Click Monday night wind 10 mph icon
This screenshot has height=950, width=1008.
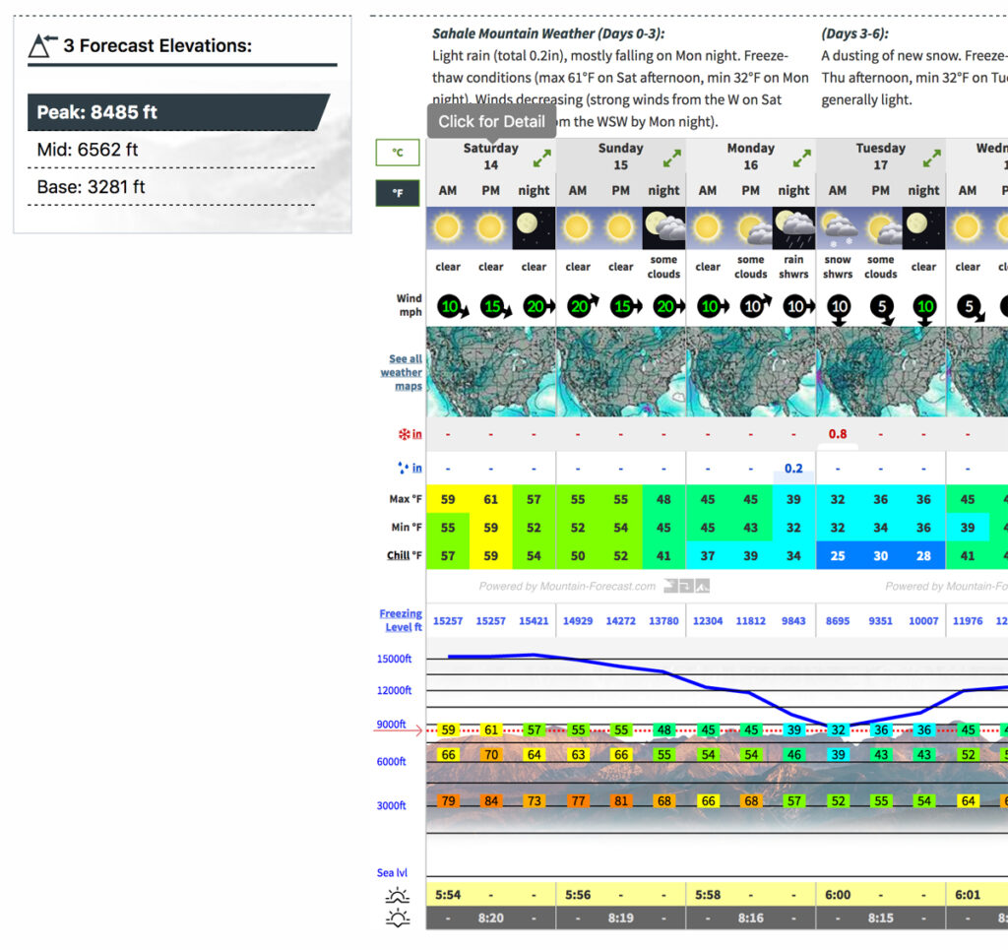(x=798, y=306)
